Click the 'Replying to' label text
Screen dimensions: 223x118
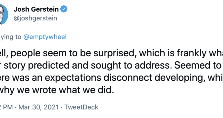point(11,37)
